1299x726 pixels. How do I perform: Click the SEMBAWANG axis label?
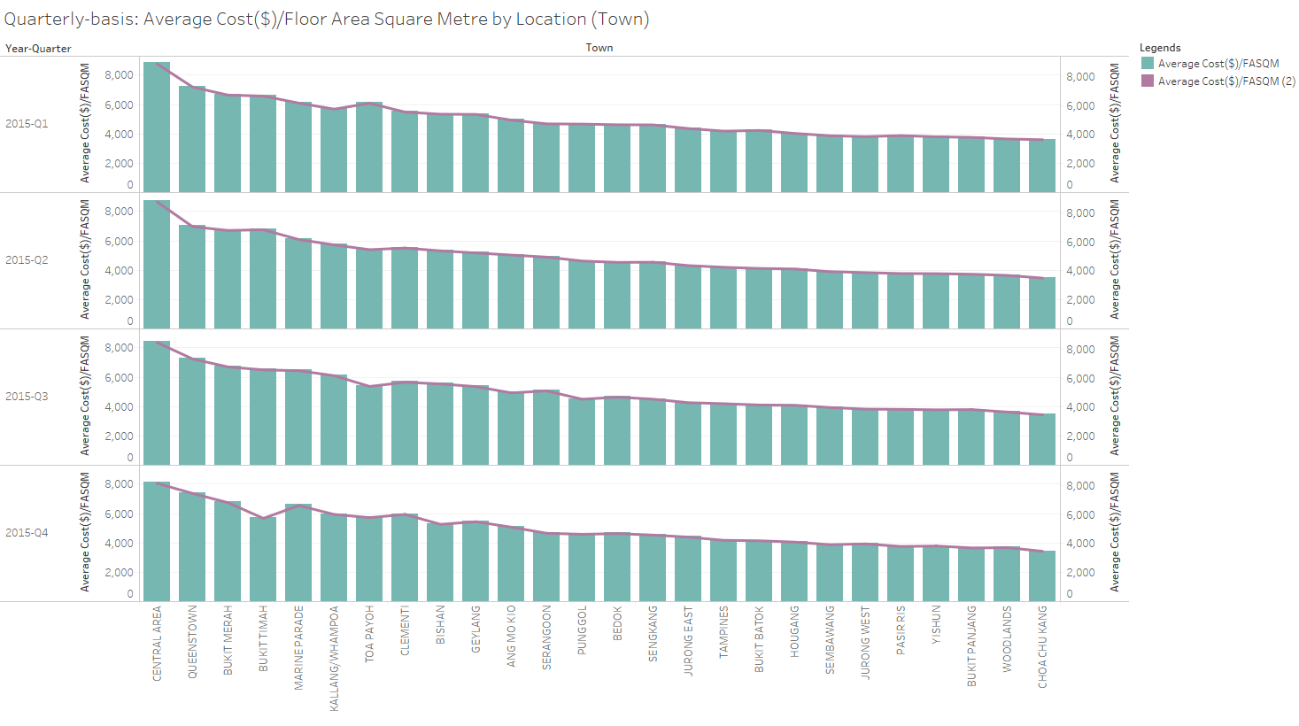pos(830,640)
